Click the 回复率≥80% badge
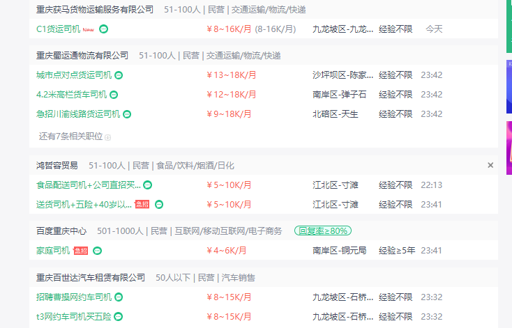Screen dimensions: 512x328 [x=322, y=231]
